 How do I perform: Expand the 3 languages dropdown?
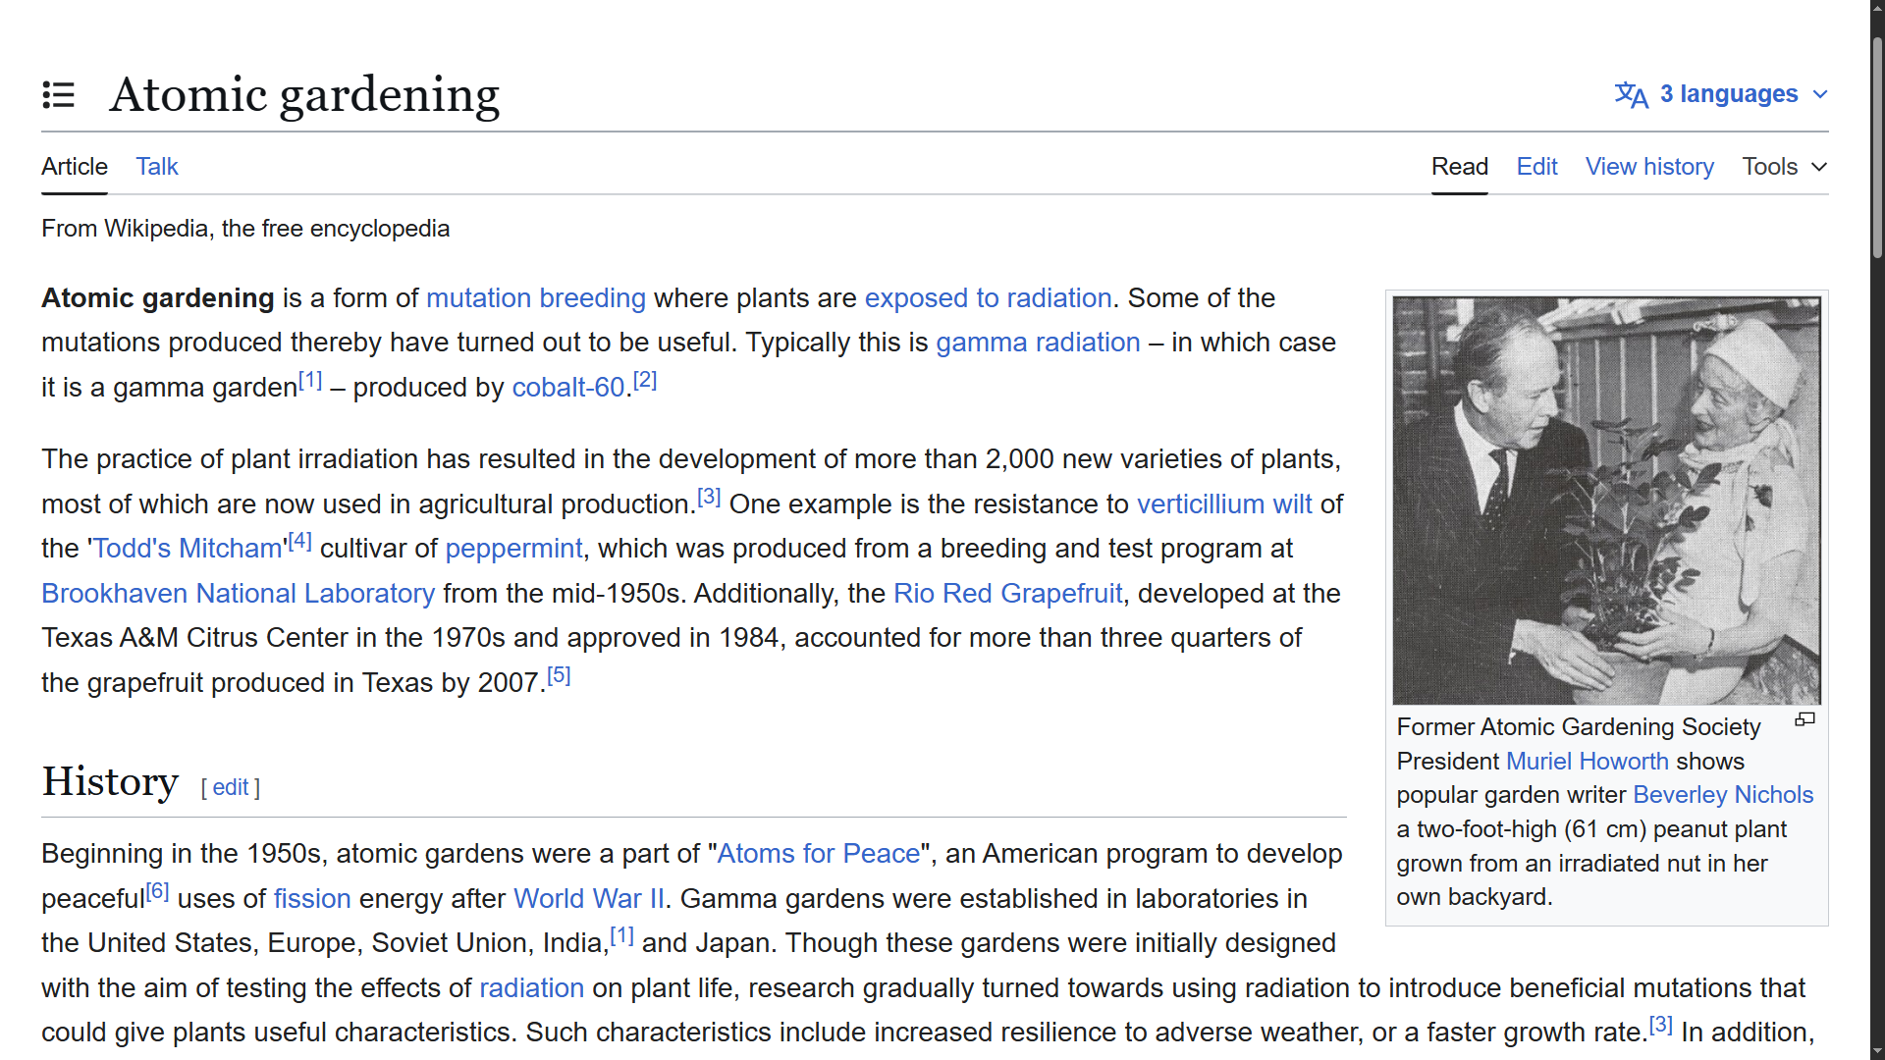[1728, 94]
